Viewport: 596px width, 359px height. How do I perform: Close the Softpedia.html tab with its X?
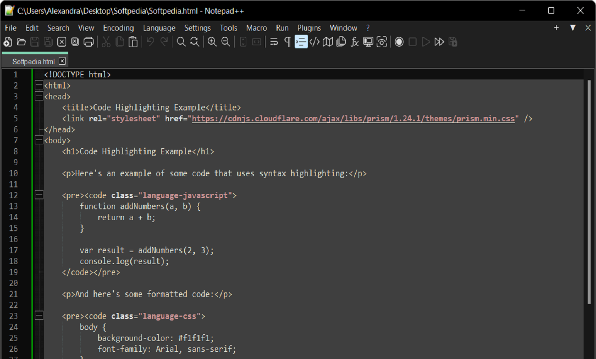coord(62,61)
